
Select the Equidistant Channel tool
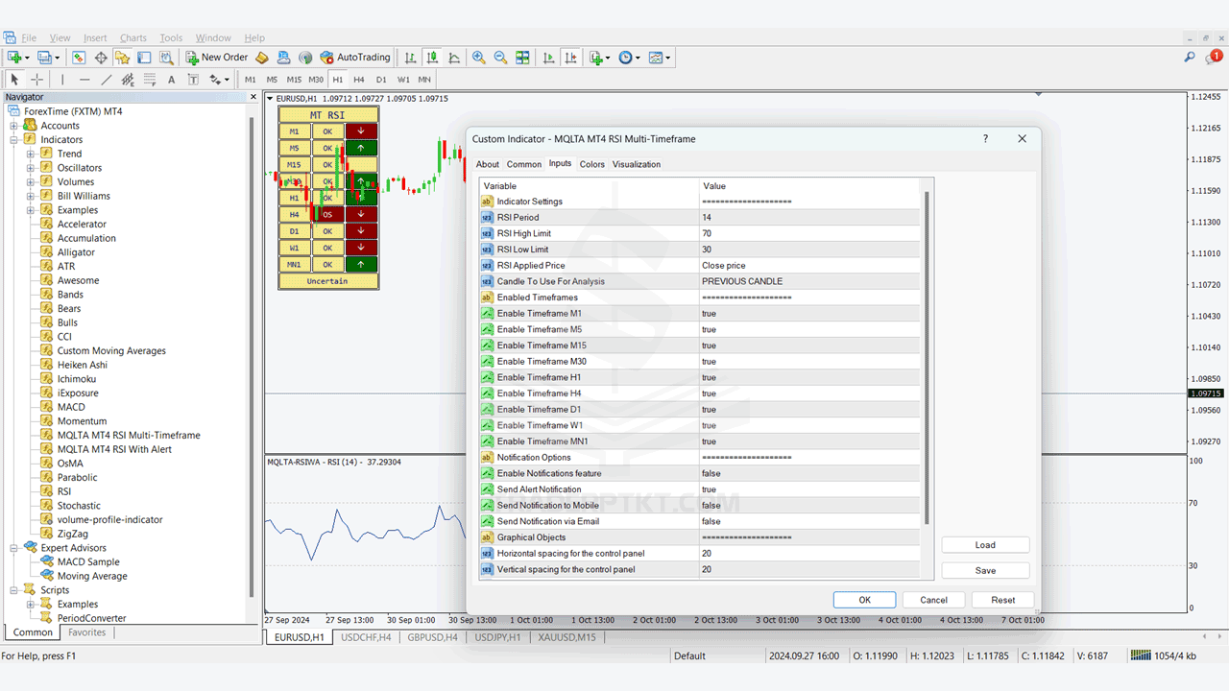point(128,80)
